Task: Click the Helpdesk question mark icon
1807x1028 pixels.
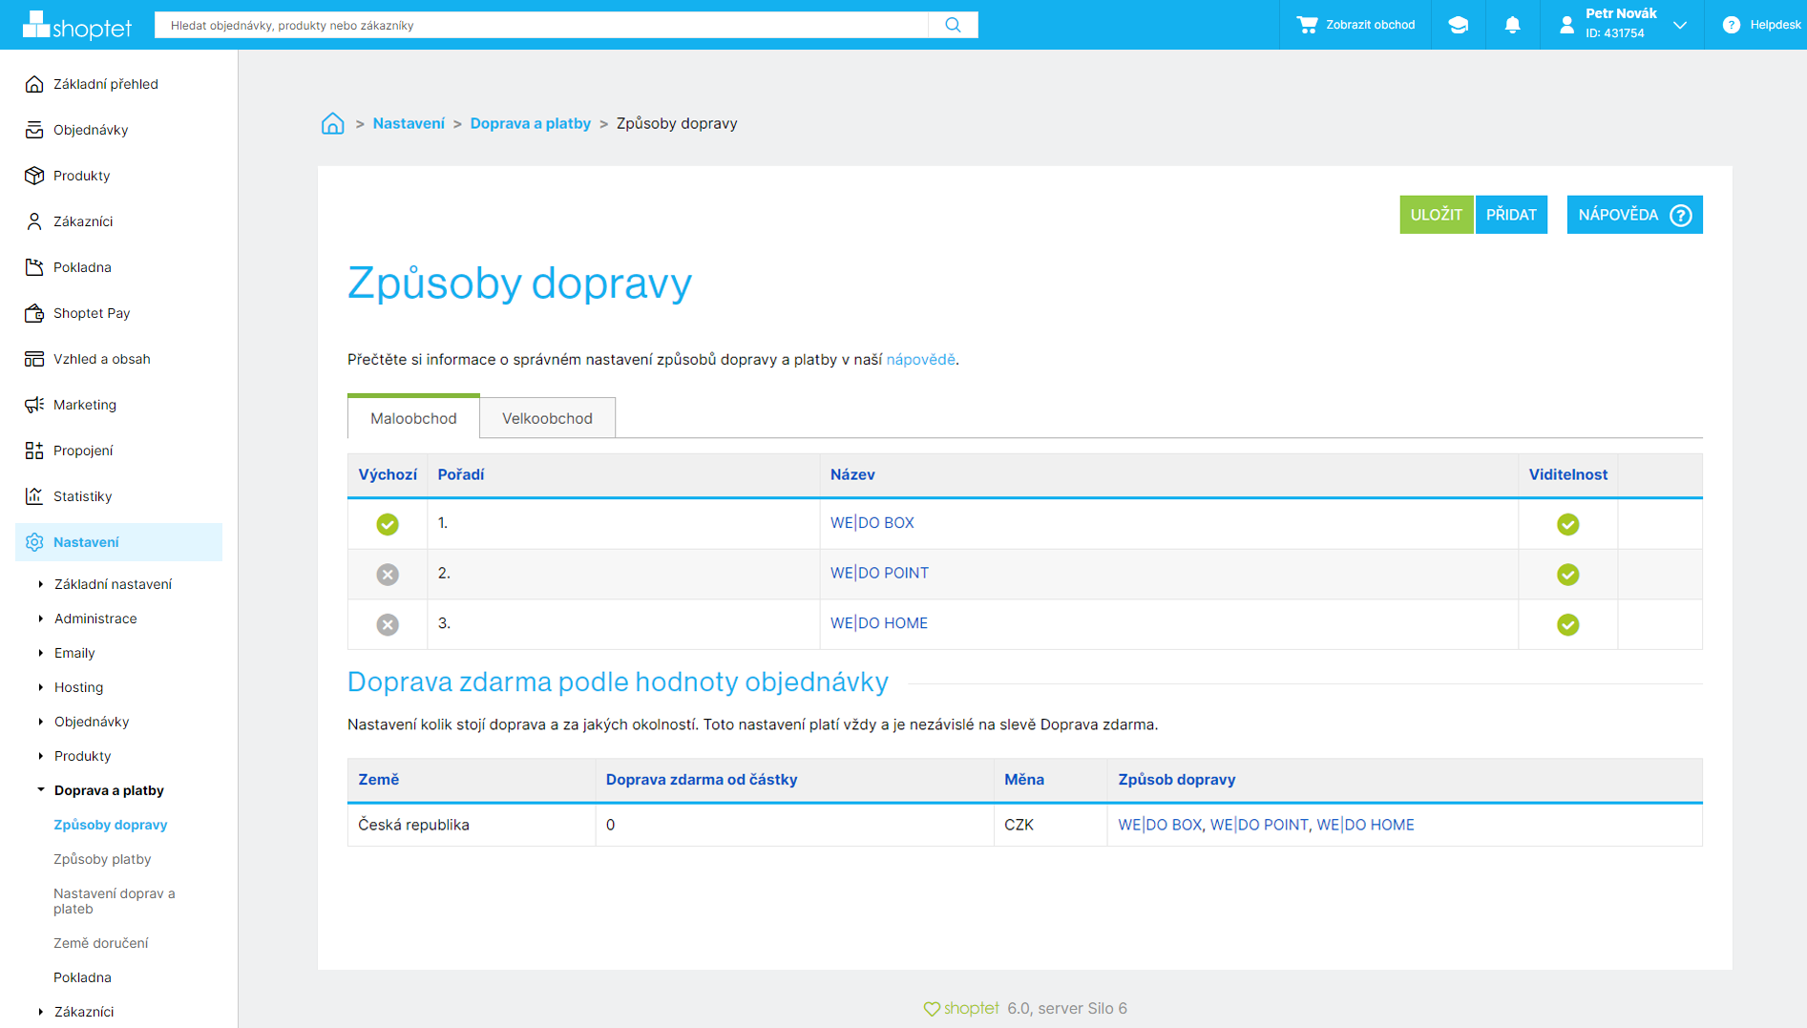Action: pos(1731,25)
